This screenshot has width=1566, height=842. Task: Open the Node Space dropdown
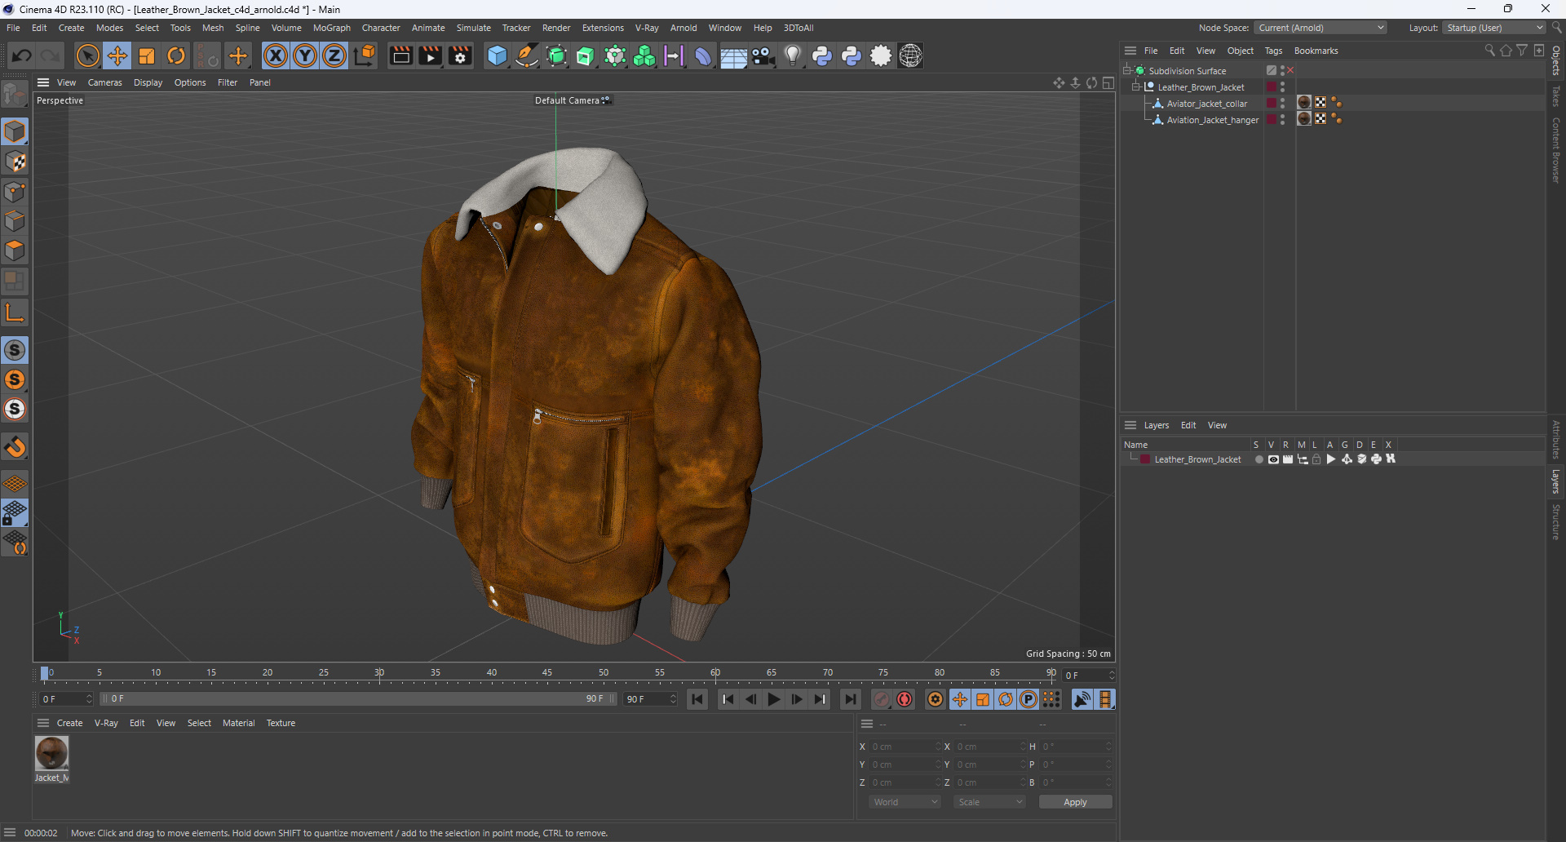coord(1320,28)
